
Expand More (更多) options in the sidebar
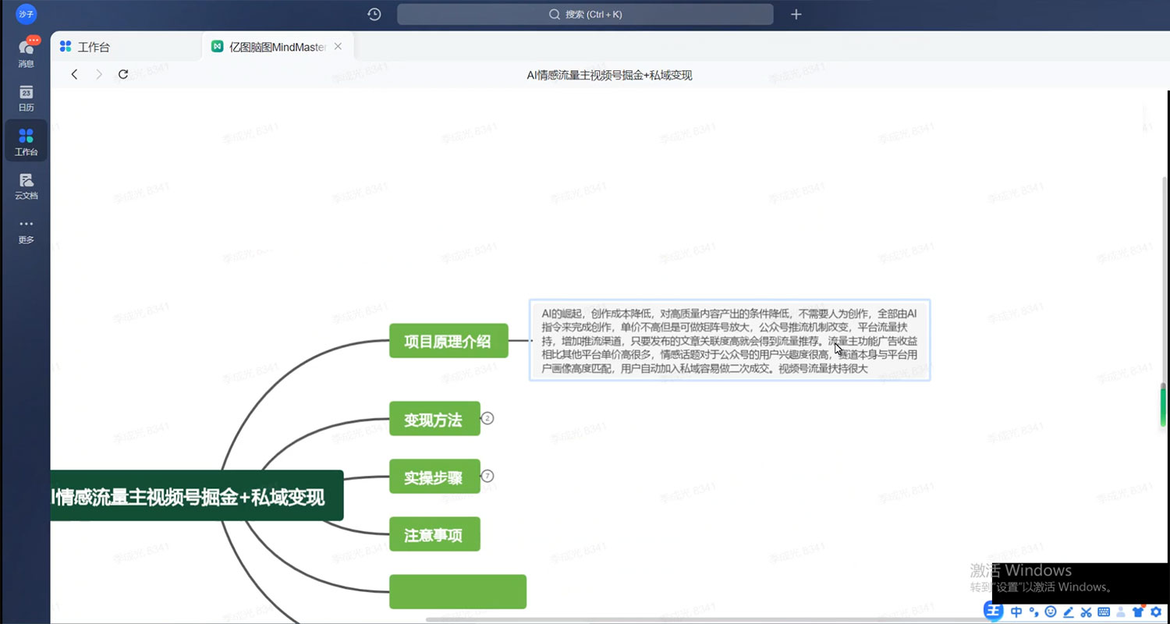(x=26, y=230)
